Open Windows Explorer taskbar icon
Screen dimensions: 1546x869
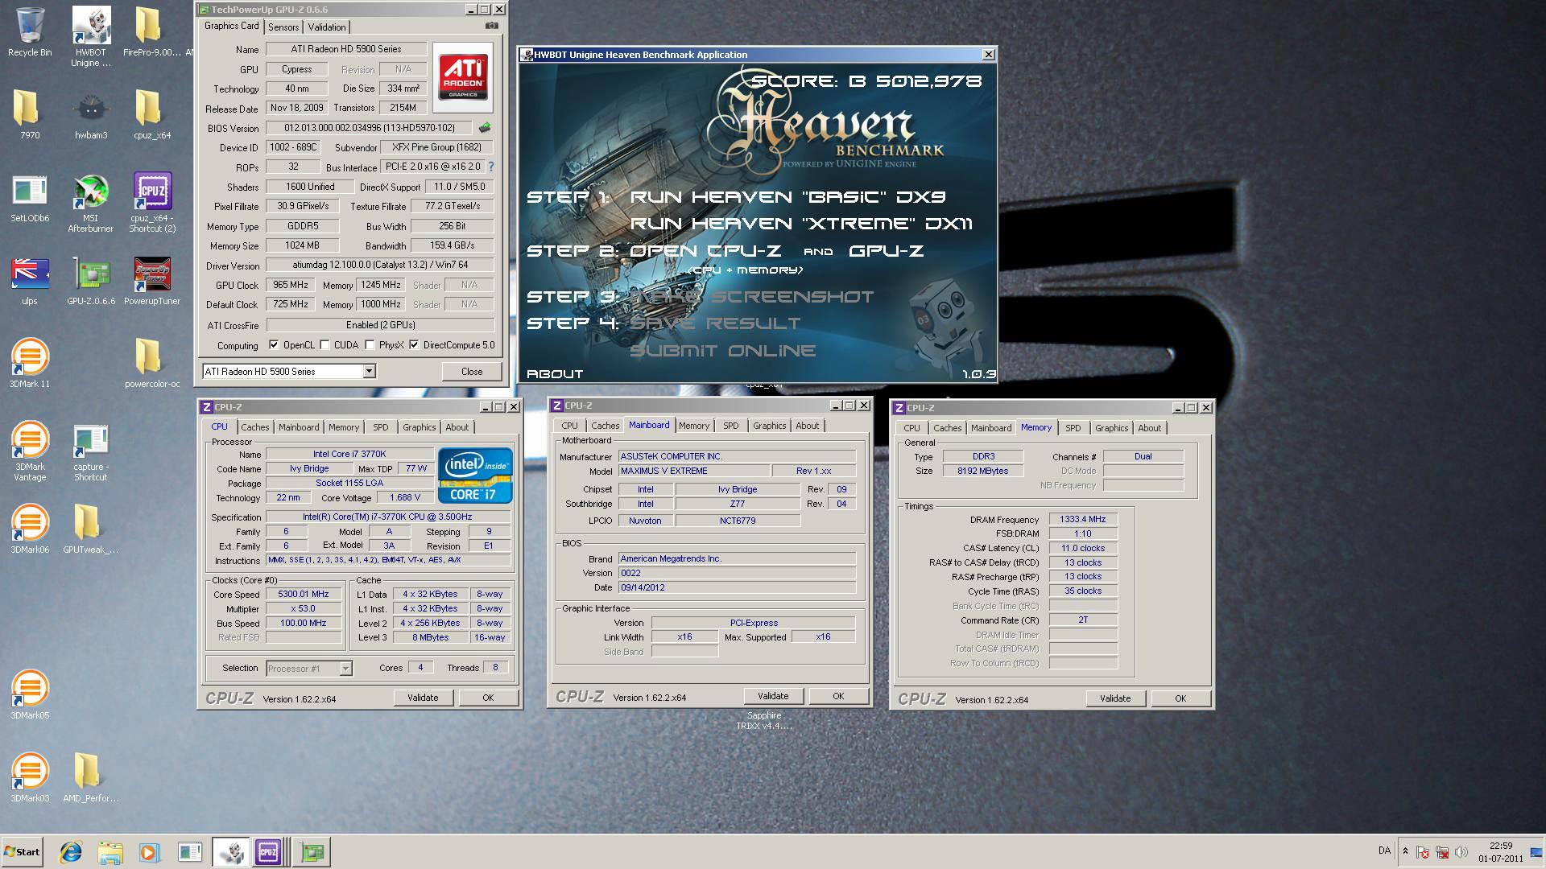pos(110,852)
